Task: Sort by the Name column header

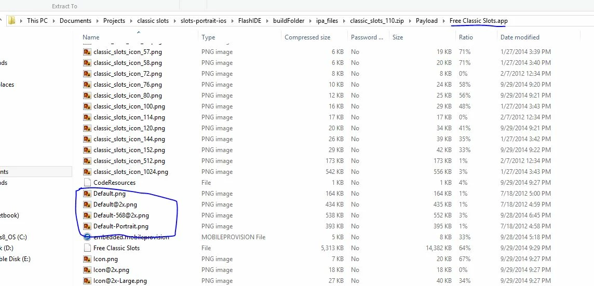Action: [91, 37]
